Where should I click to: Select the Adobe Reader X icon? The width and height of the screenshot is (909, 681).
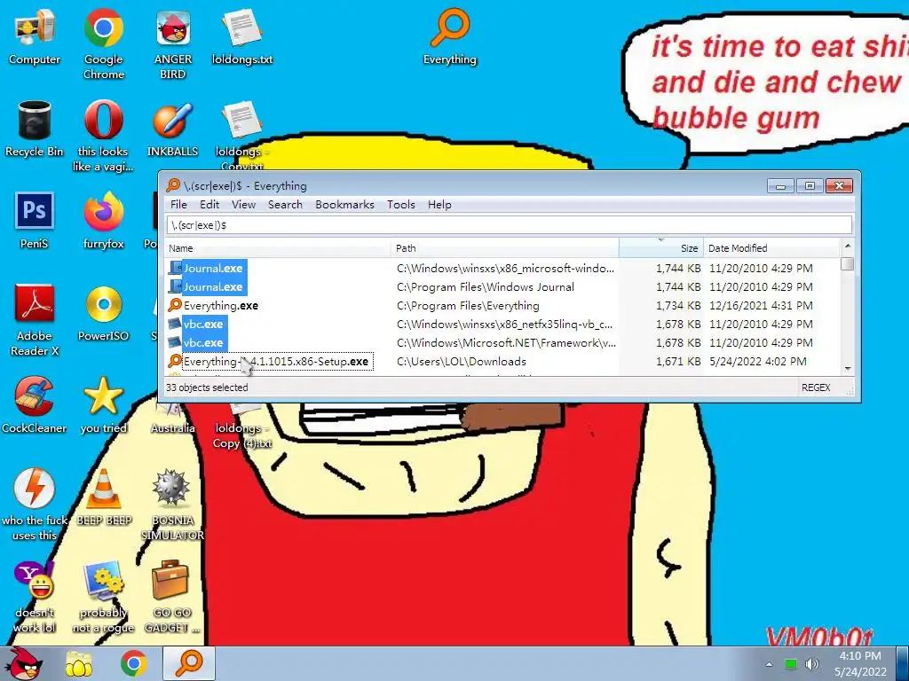click(35, 320)
